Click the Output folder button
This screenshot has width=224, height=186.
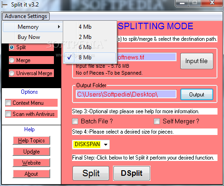click(197, 95)
